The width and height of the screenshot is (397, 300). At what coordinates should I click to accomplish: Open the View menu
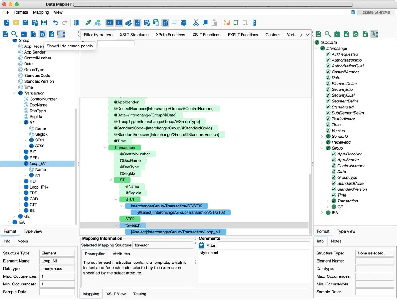pos(58,12)
